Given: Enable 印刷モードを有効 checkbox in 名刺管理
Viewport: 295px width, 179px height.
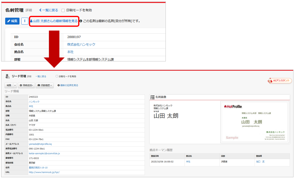Looking at the screenshot, I should click(x=63, y=10).
